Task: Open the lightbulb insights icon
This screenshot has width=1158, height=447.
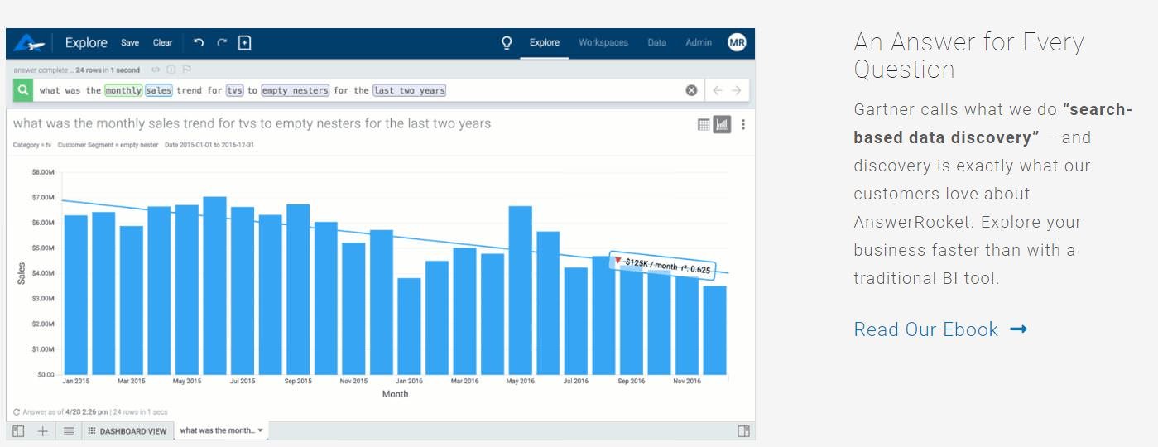Action: coord(507,43)
